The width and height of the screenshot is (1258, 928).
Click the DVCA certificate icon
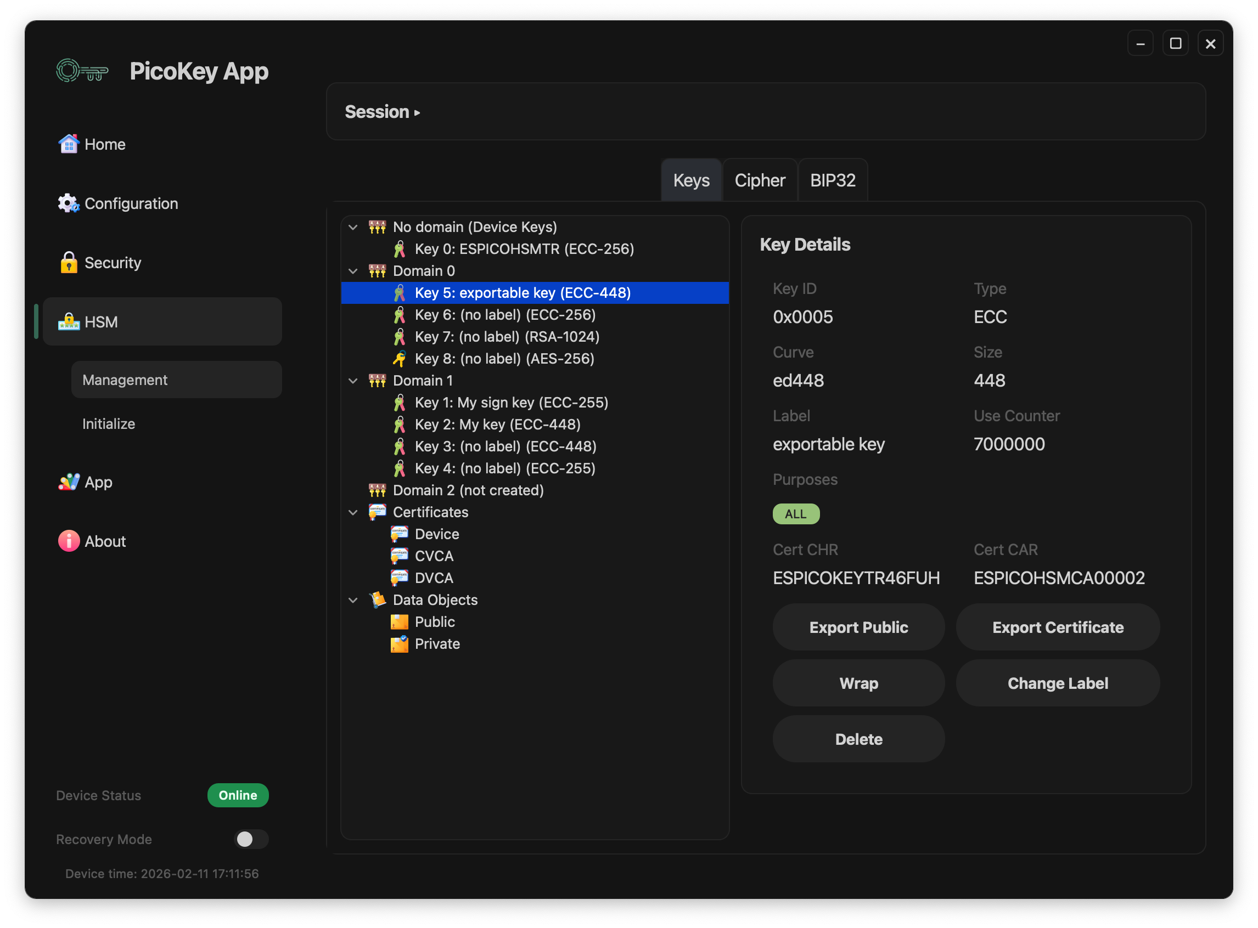click(x=399, y=578)
